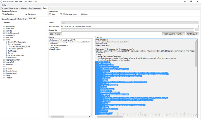
Task: Expand the Credential tree node
Action: (x=4, y=31)
